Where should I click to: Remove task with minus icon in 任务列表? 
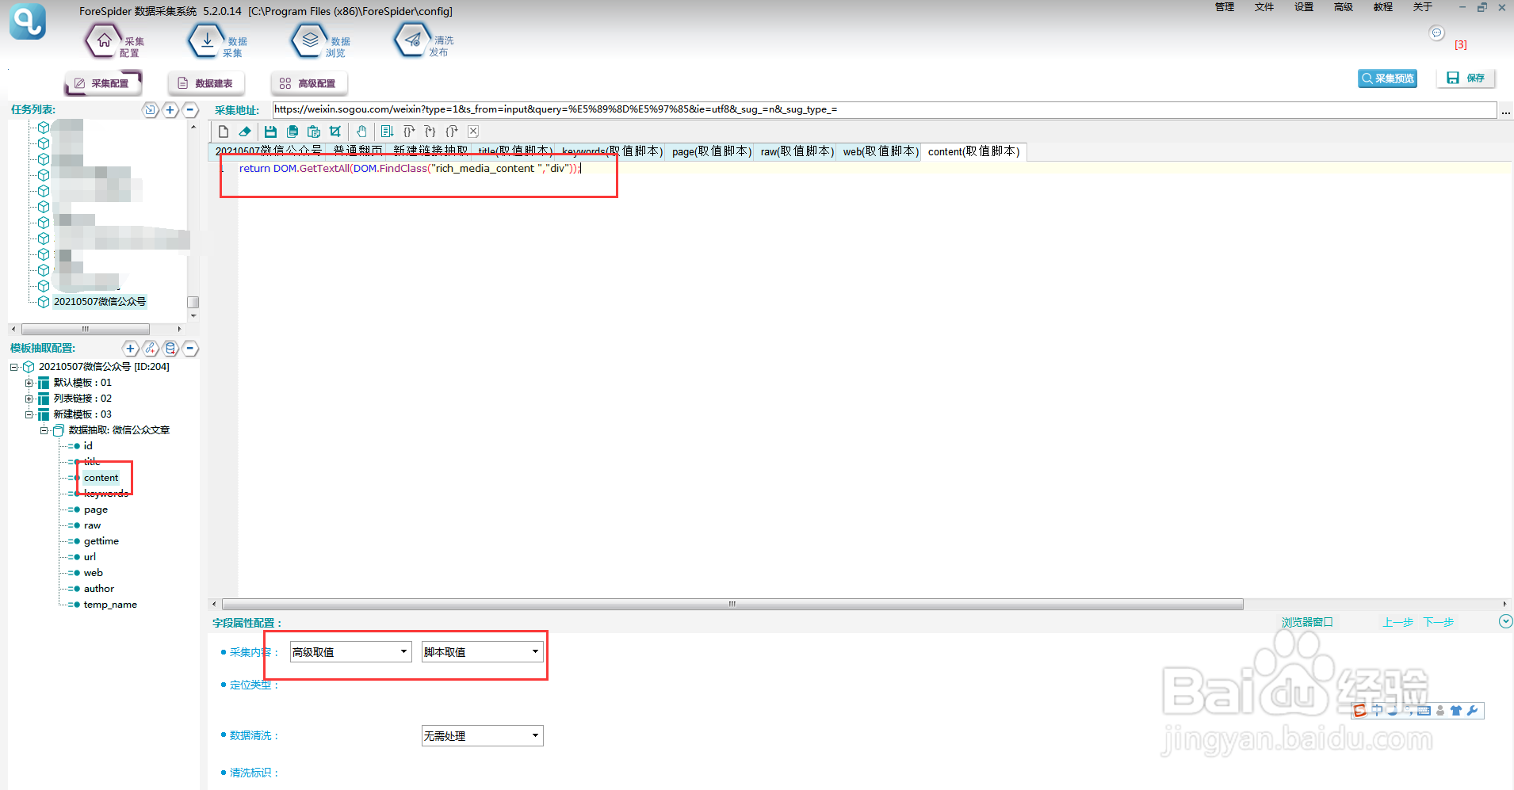pos(190,110)
